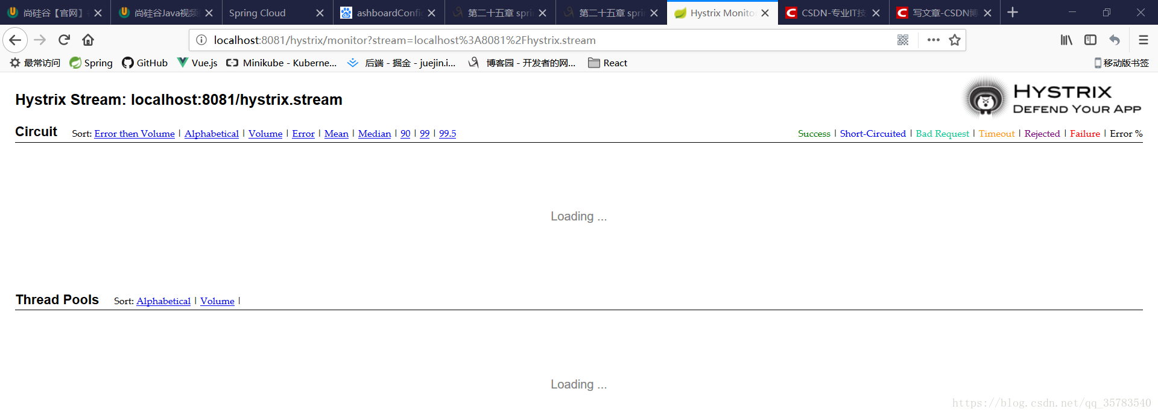Click the Bad Request legend label

[942, 134]
